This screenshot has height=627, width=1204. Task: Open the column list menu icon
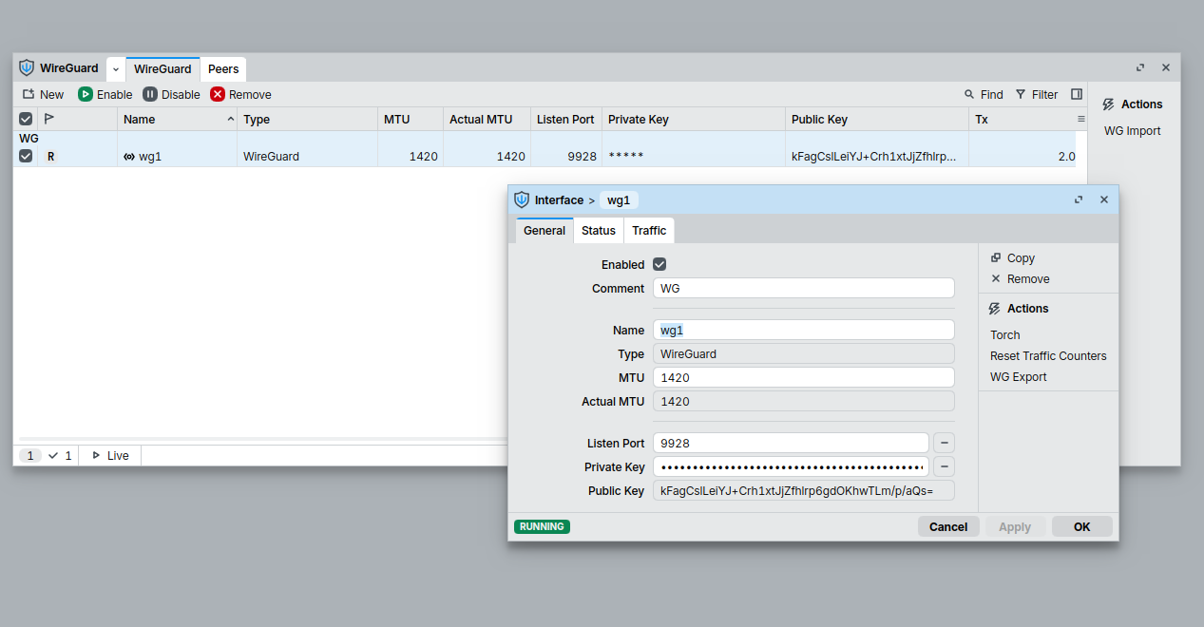(x=1080, y=119)
